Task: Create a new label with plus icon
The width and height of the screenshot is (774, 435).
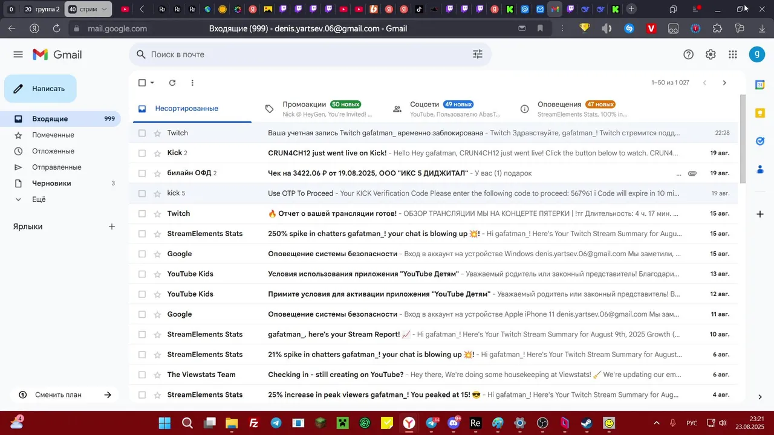Action: [112, 227]
